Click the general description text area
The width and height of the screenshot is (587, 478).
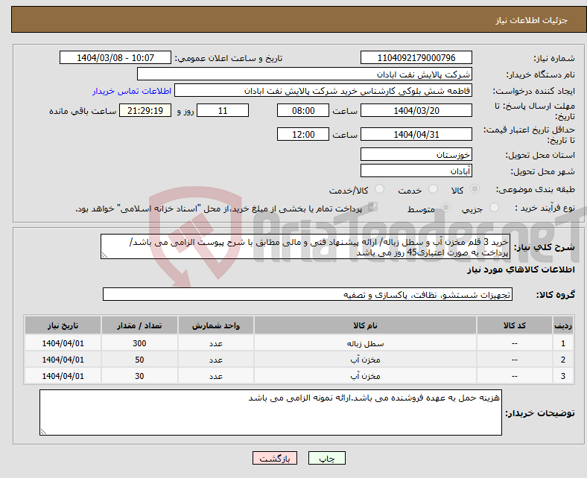click(x=305, y=246)
